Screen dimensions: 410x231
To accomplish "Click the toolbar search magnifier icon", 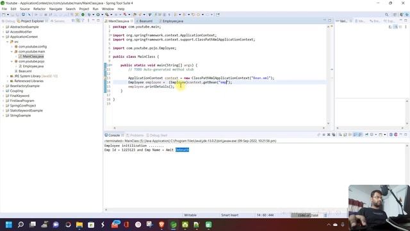I will [x=386, y=15].
